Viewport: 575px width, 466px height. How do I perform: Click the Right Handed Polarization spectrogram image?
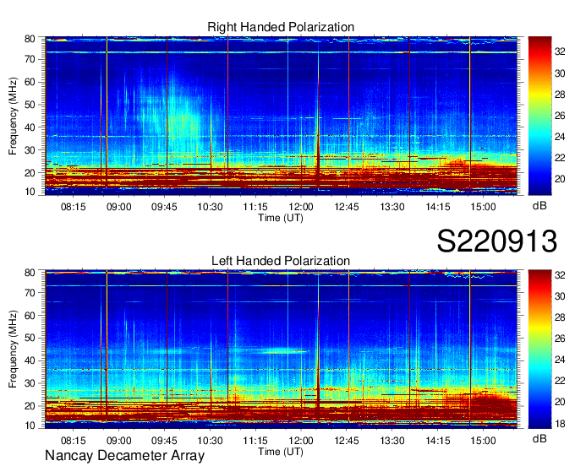pos(281,116)
